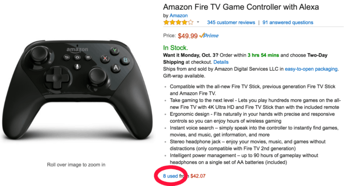Click the 8 used offers link

170,176
